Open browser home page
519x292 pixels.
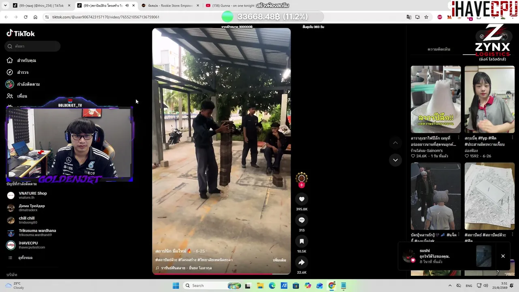tap(35, 17)
